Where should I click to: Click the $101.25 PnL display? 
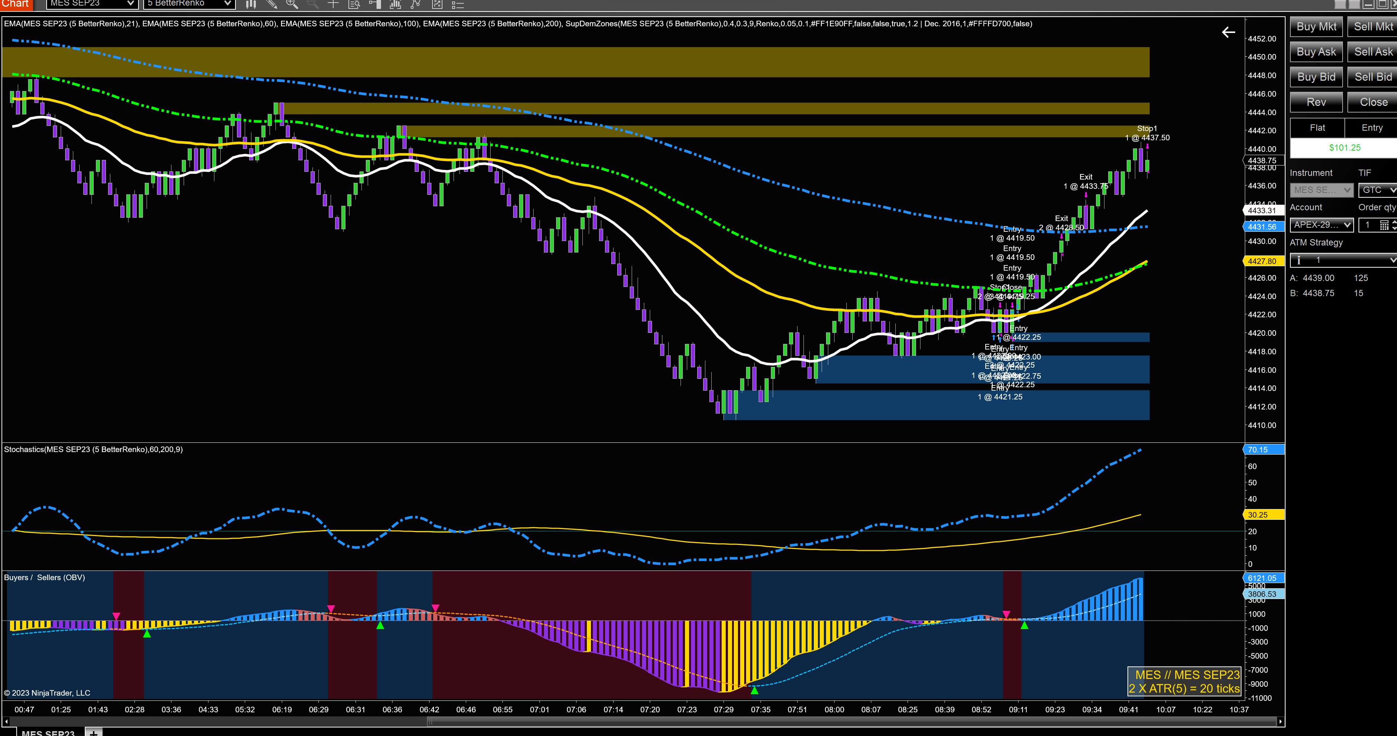(x=1344, y=147)
